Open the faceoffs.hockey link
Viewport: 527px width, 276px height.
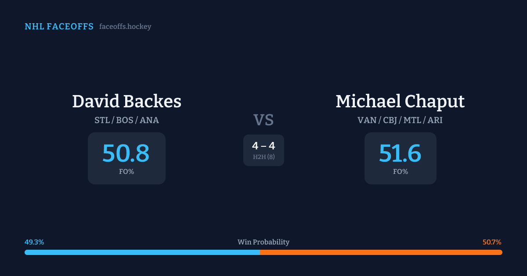click(125, 27)
